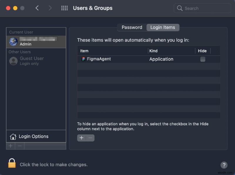
Task: Select the Guest User account
Action: 31,61
